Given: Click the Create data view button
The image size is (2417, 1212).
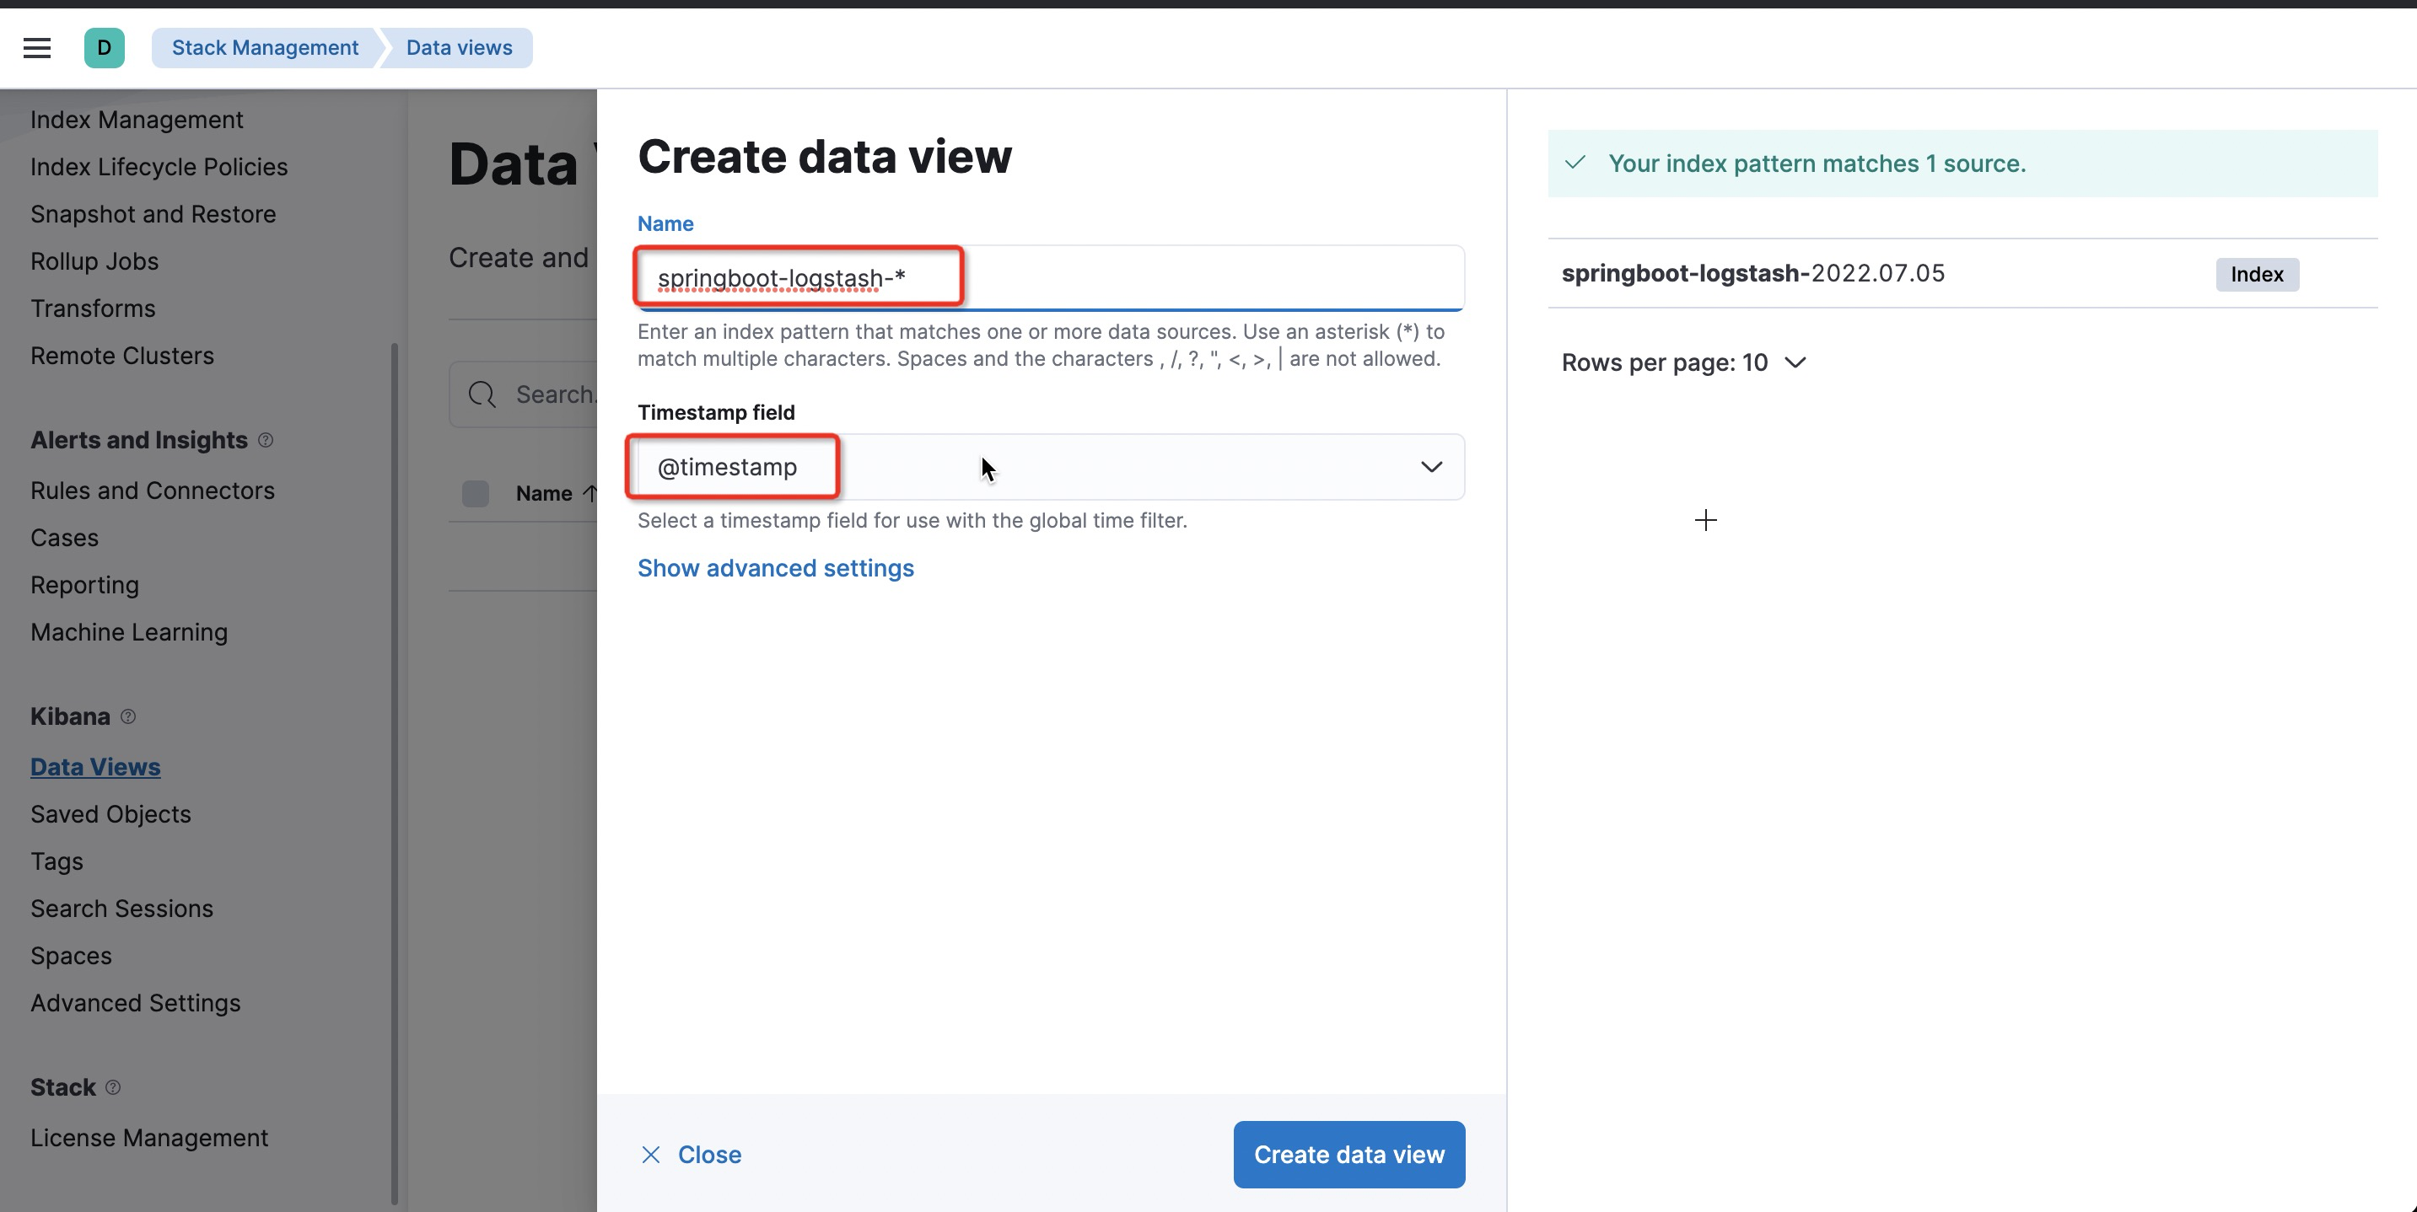Looking at the screenshot, I should tap(1349, 1155).
